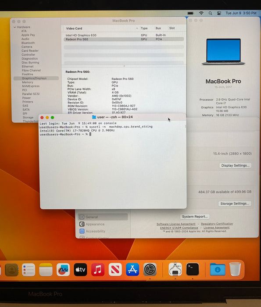Open License Agreement link
The image size is (261, 307).
(217, 228)
